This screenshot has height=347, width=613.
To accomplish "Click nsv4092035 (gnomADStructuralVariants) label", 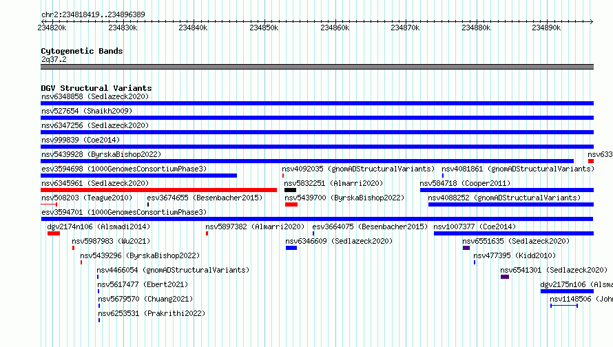I will coord(358,169).
